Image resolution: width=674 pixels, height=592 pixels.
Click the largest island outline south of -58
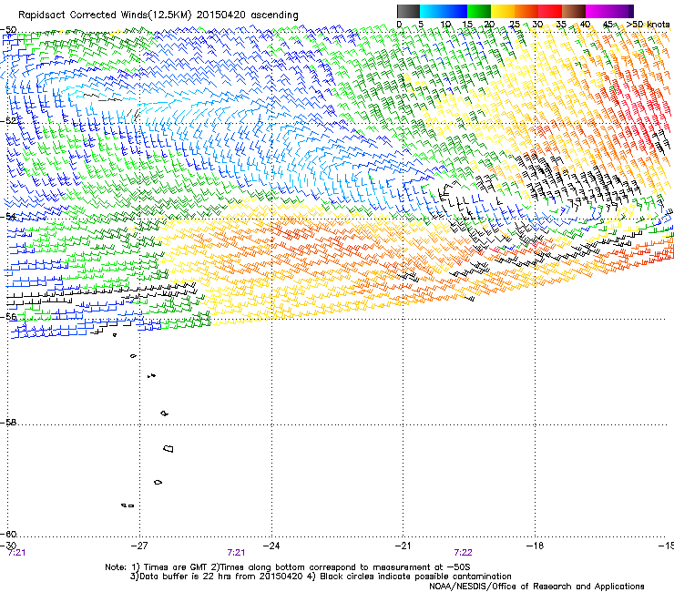(168, 449)
